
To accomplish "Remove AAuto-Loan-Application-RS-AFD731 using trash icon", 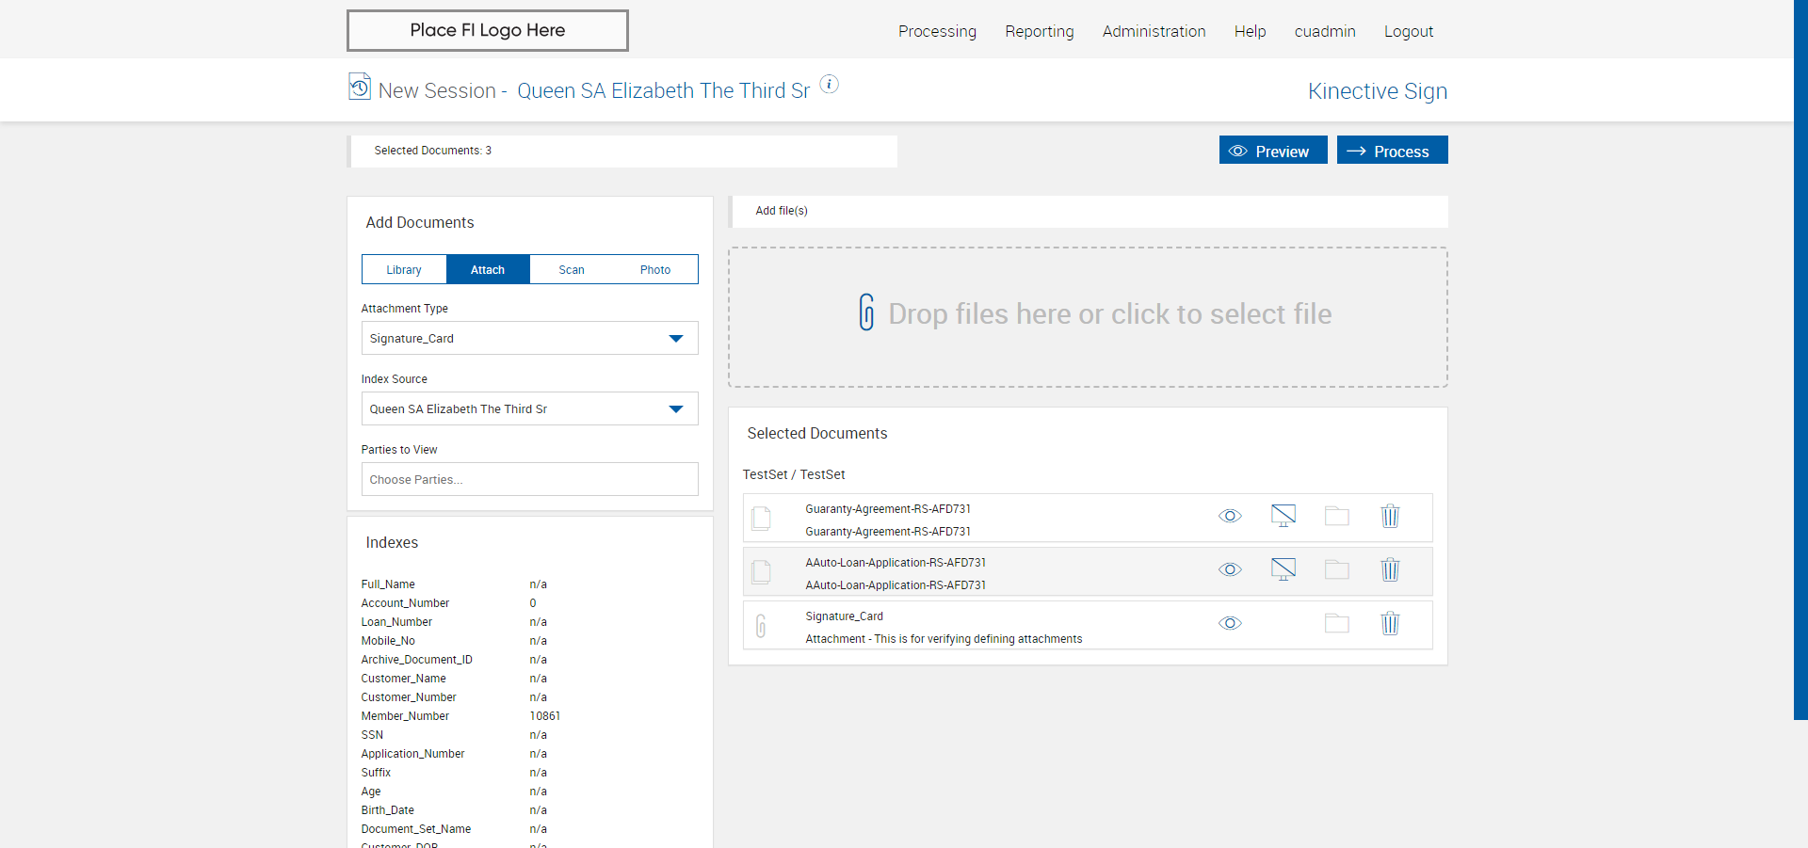I will 1390,569.
